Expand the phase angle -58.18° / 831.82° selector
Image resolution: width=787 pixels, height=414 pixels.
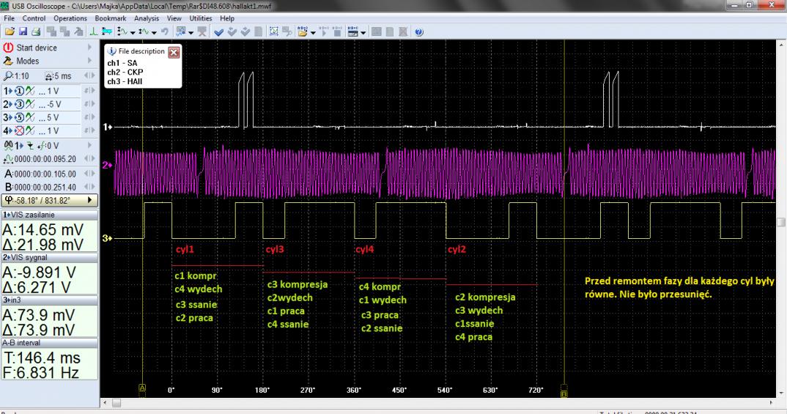pyautogui.click(x=89, y=199)
